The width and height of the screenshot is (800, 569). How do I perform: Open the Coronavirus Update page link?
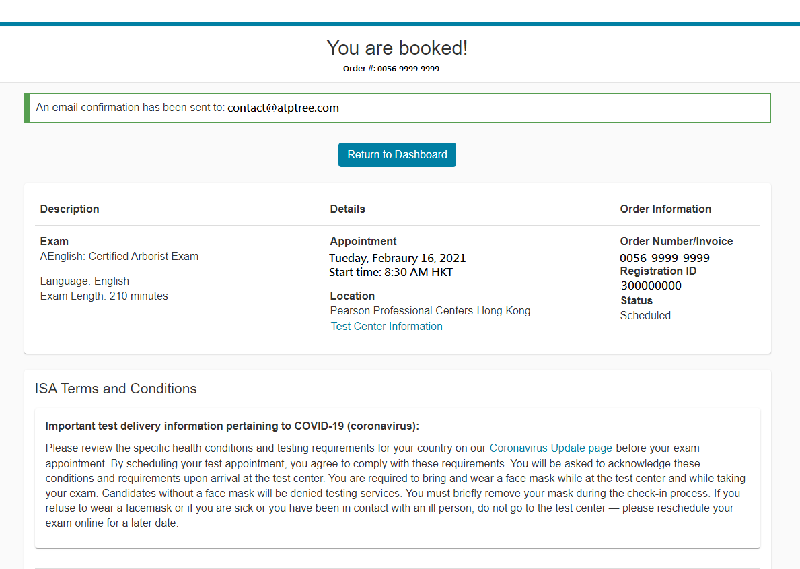point(550,448)
